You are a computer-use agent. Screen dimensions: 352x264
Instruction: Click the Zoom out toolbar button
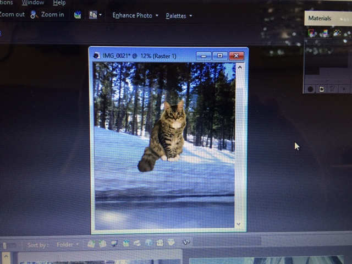[x=12, y=15]
